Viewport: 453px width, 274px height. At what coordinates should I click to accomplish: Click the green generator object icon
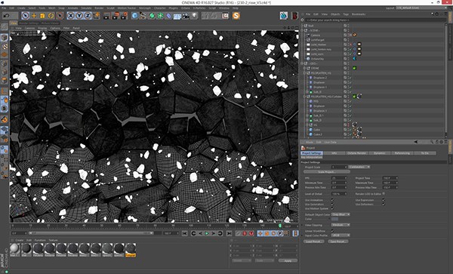(152, 16)
